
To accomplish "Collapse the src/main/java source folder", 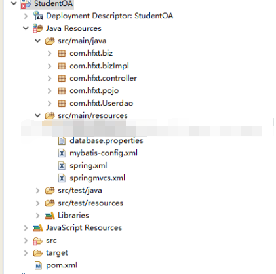I will click(x=37, y=41).
